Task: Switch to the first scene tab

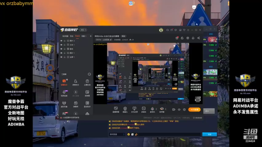Action: click(65, 36)
